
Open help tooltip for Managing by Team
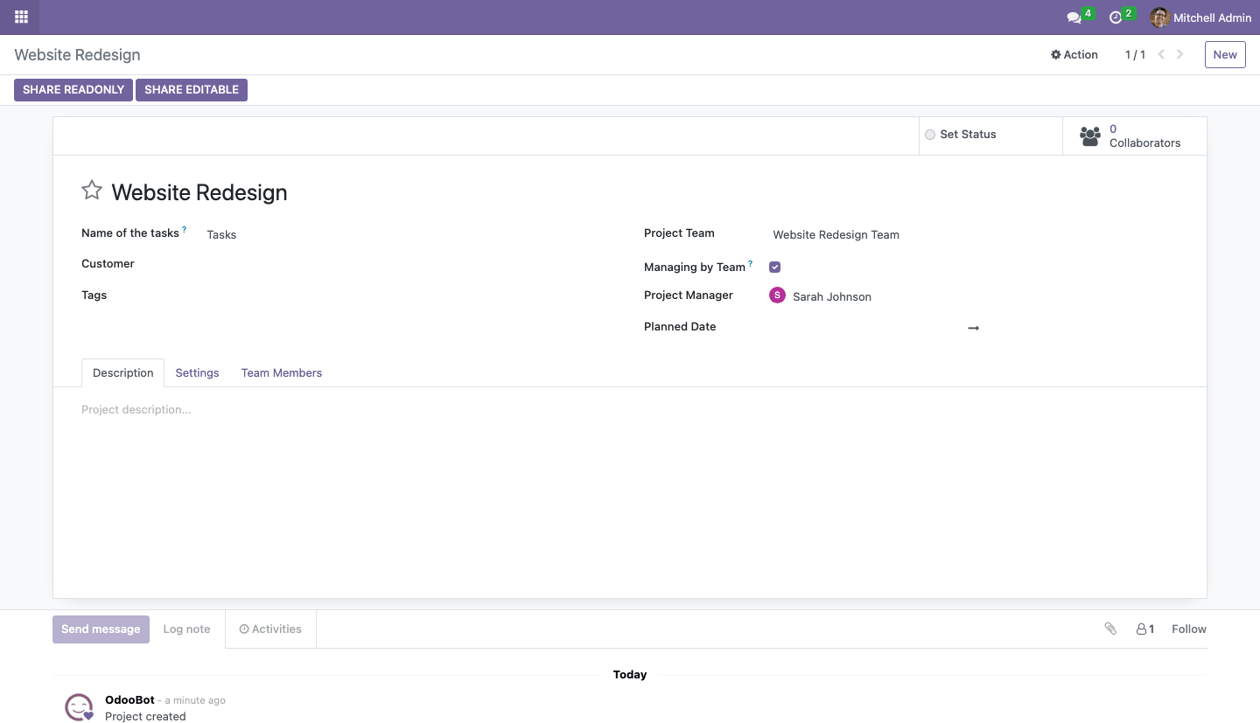coord(751,263)
